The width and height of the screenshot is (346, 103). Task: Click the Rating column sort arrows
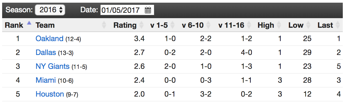coord(141,25)
